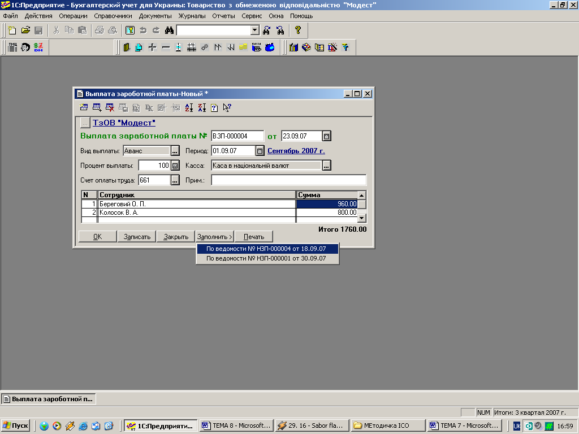This screenshot has height=434, width=579.
Task: Click the minus sign icon in second toolbar
Action: click(x=166, y=47)
